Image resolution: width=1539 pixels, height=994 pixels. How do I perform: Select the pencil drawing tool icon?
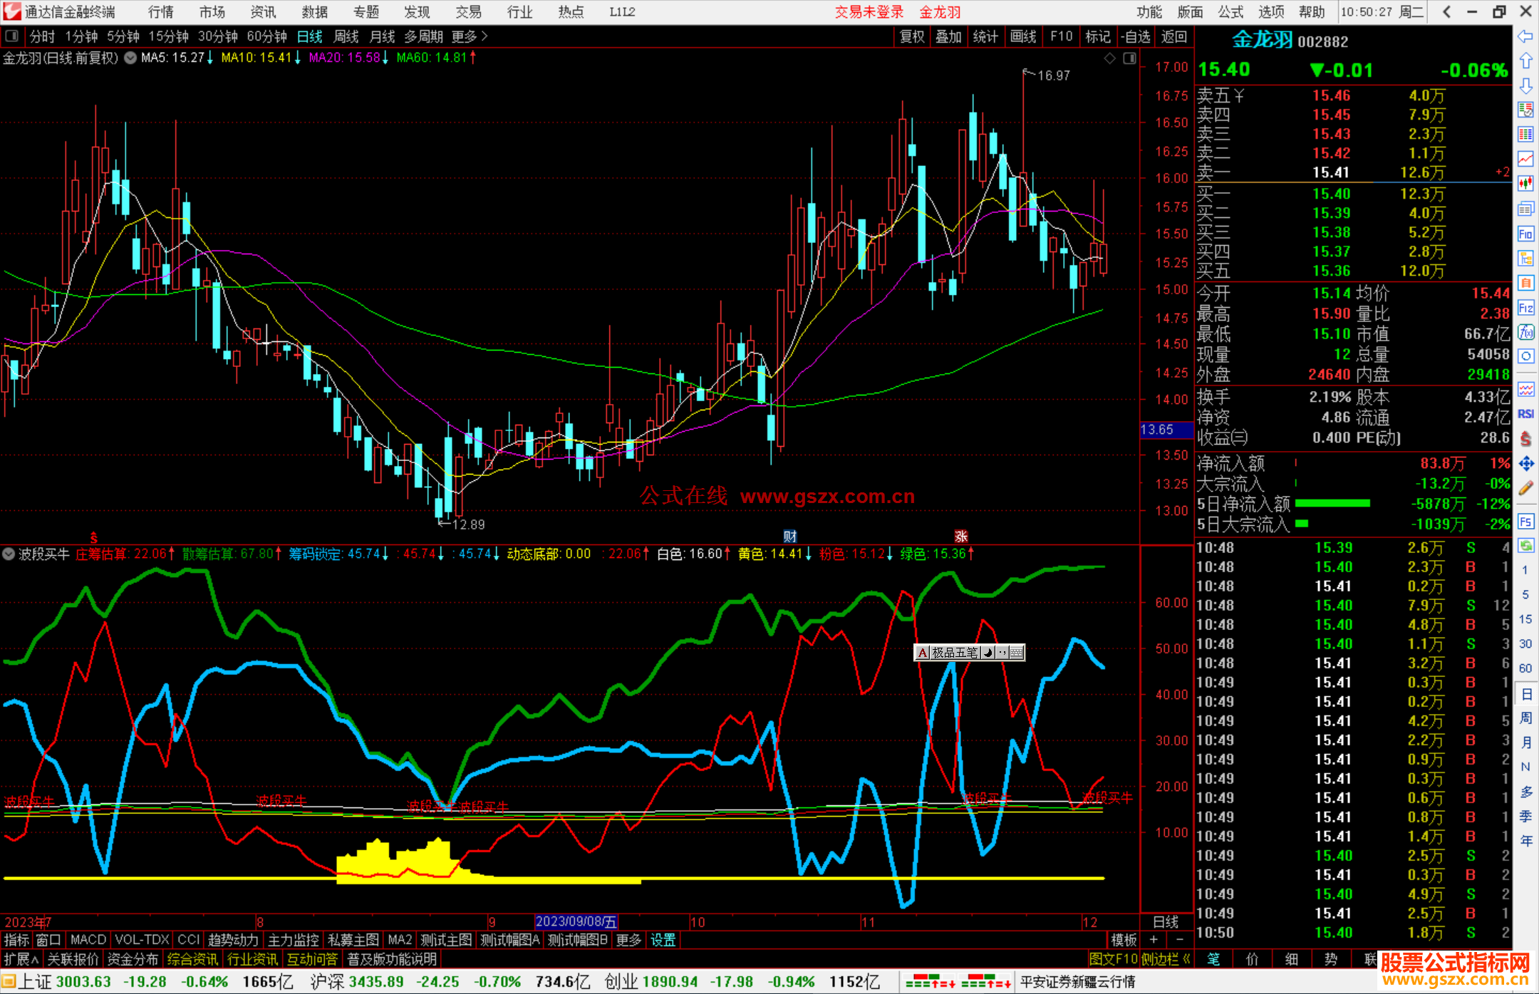click(1525, 489)
